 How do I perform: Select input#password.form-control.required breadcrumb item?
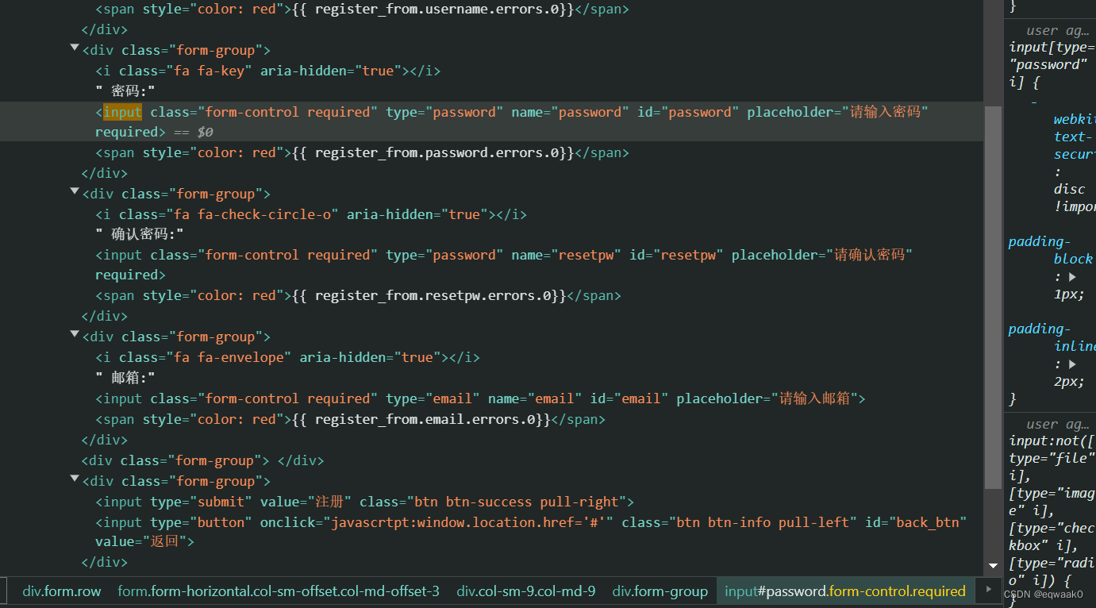[x=845, y=591]
